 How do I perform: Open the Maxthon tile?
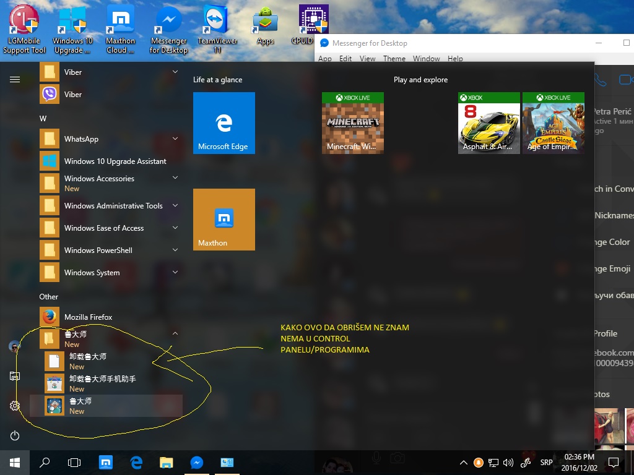coord(224,220)
